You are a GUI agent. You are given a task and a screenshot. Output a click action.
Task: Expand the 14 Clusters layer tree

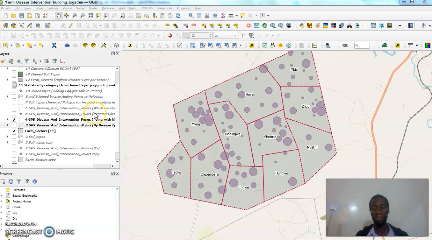coord(8,68)
